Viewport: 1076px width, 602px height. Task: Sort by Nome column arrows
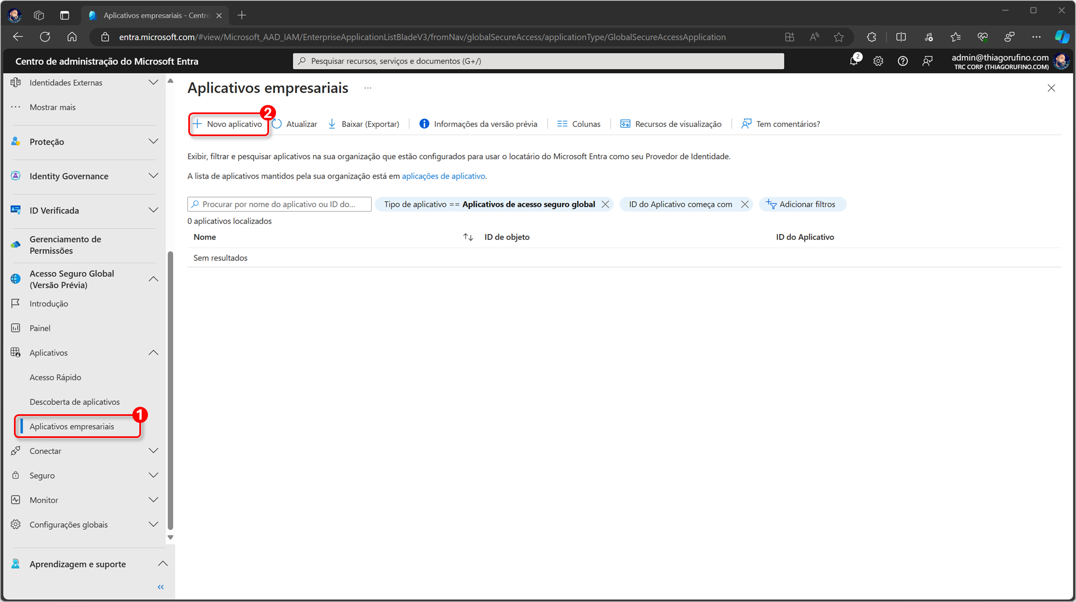(x=468, y=237)
